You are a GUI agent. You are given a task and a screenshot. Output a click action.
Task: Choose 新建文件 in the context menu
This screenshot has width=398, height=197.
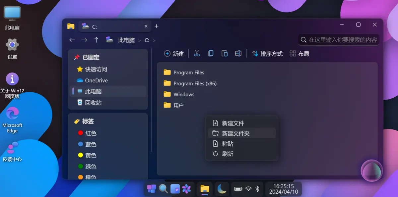(x=242, y=123)
